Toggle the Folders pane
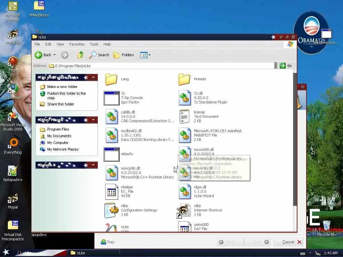Screen dimensions: 343x257 pos(124,55)
